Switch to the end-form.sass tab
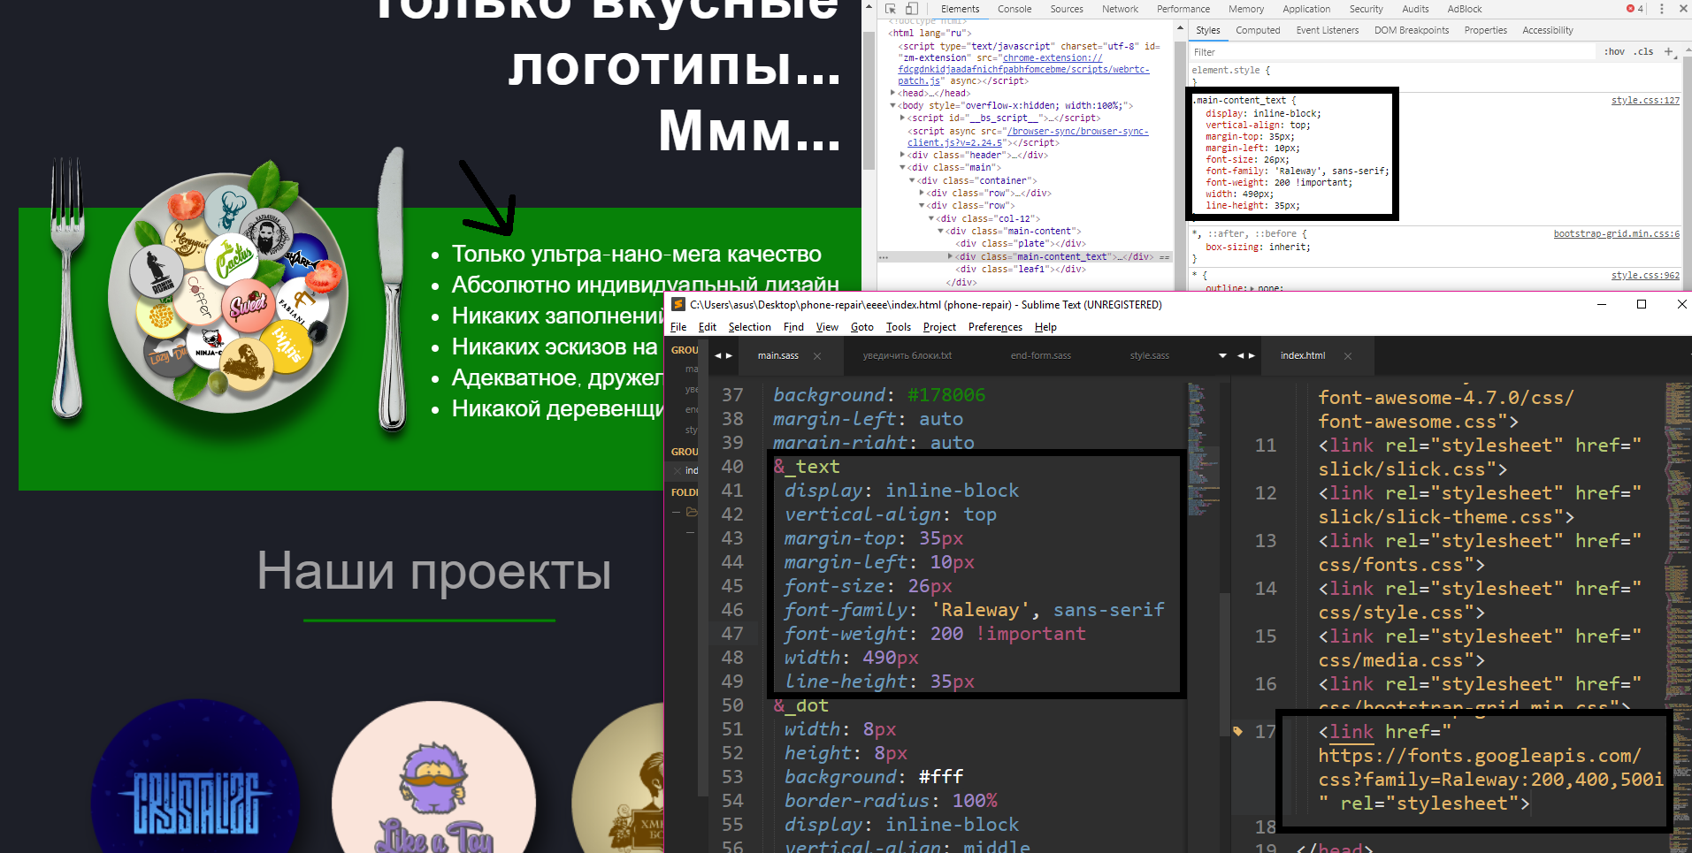This screenshot has height=853, width=1692. coord(1040,356)
